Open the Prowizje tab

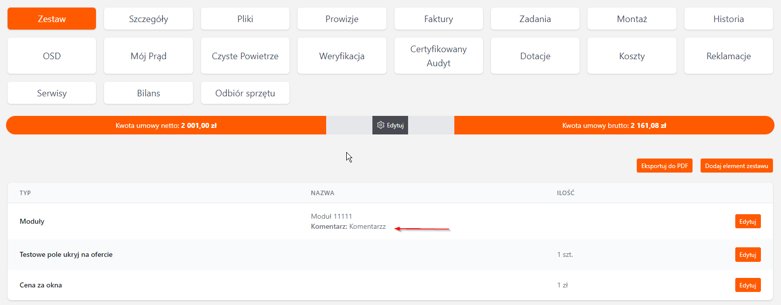point(342,19)
